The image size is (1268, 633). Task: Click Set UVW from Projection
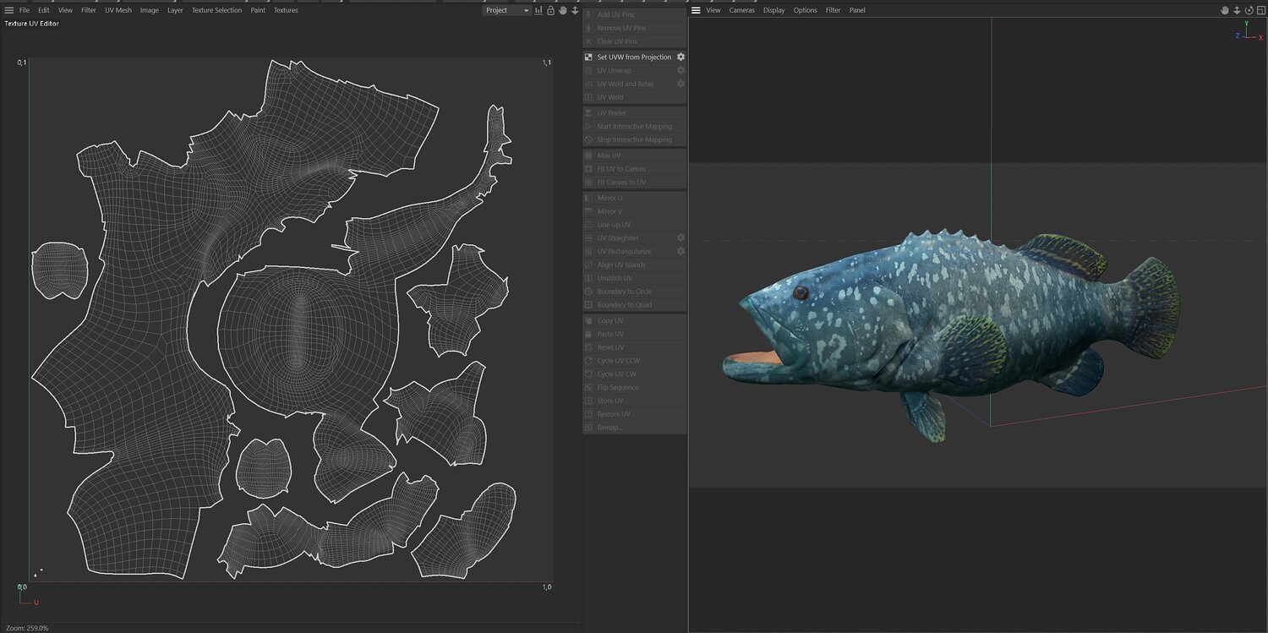pyautogui.click(x=633, y=57)
